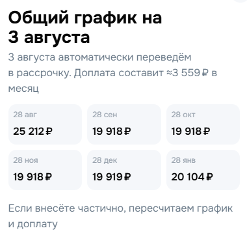This screenshot has width=247, height=239.
Task: Click the 19 919 ₽ payment amount
Action: coord(112,177)
